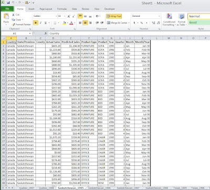Switch to the Developer tab
The width and height of the screenshot is (210, 190).
click(x=110, y=9)
